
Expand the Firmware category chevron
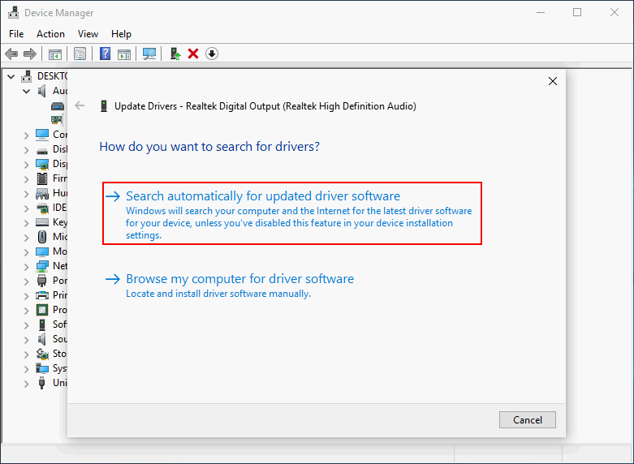click(26, 179)
